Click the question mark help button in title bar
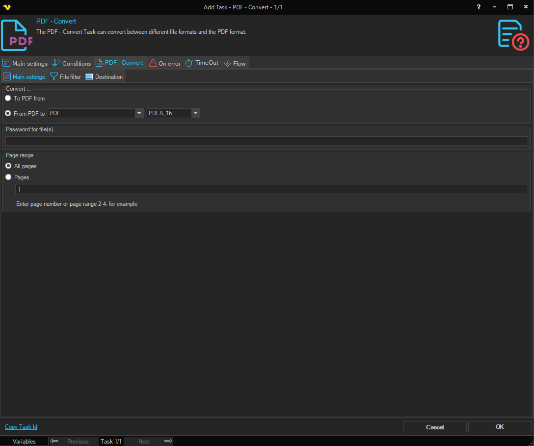The height and width of the screenshot is (446, 534). tap(479, 7)
